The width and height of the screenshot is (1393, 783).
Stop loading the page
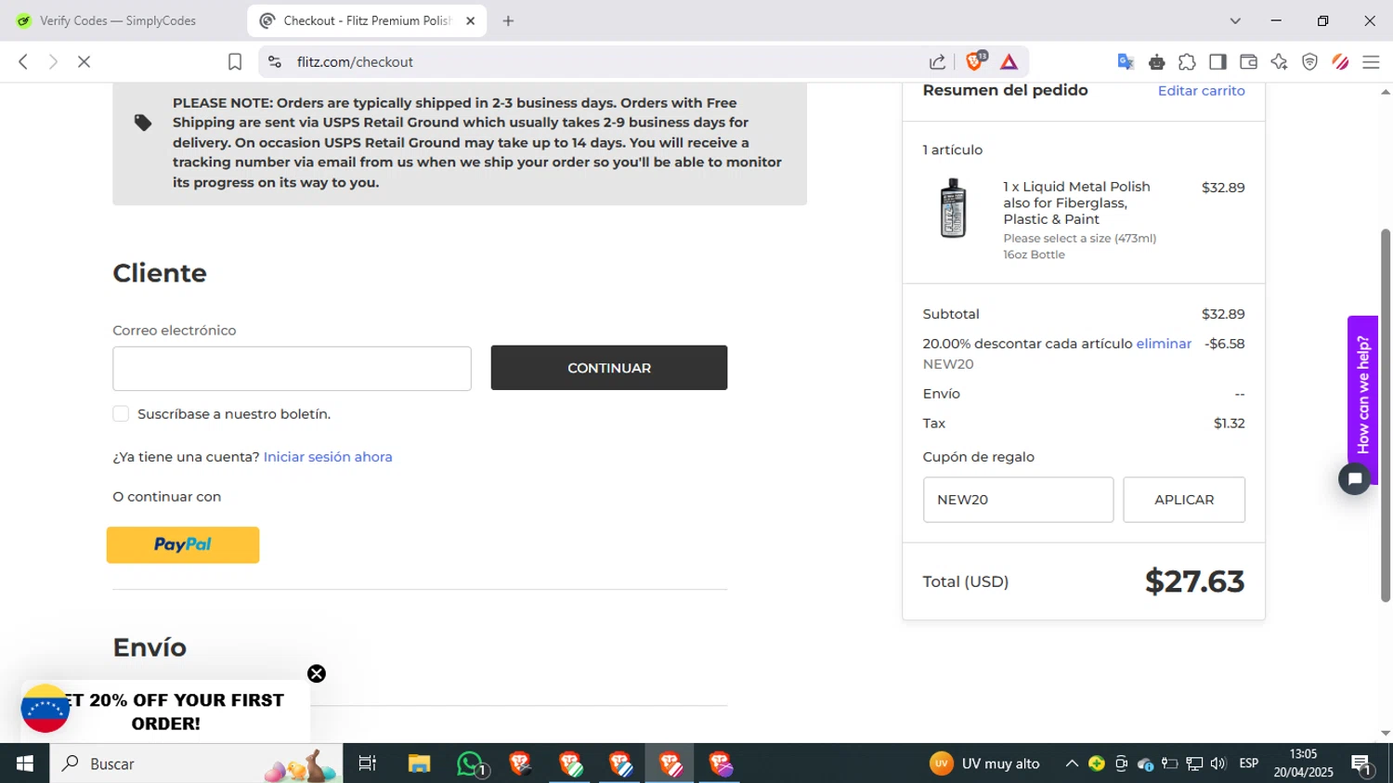click(x=84, y=61)
